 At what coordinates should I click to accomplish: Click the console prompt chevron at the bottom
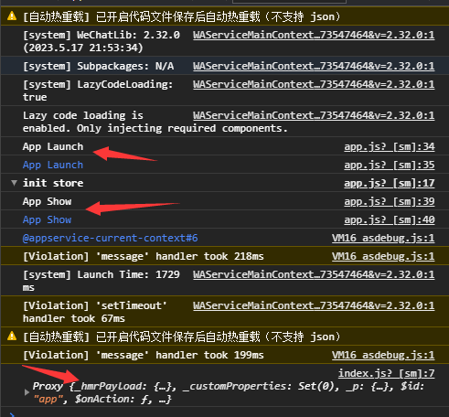[12, 414]
